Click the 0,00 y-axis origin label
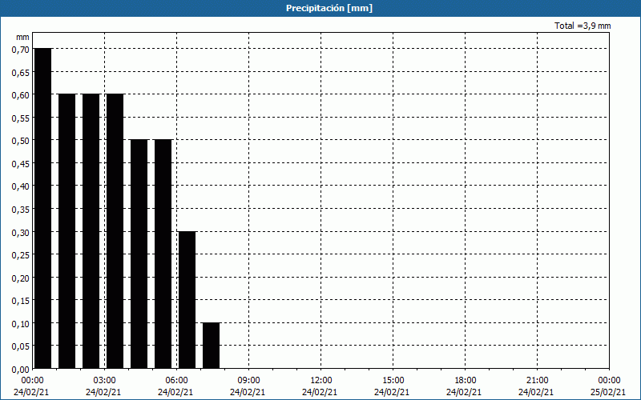Image resolution: width=641 pixels, height=400 pixels. (21, 370)
